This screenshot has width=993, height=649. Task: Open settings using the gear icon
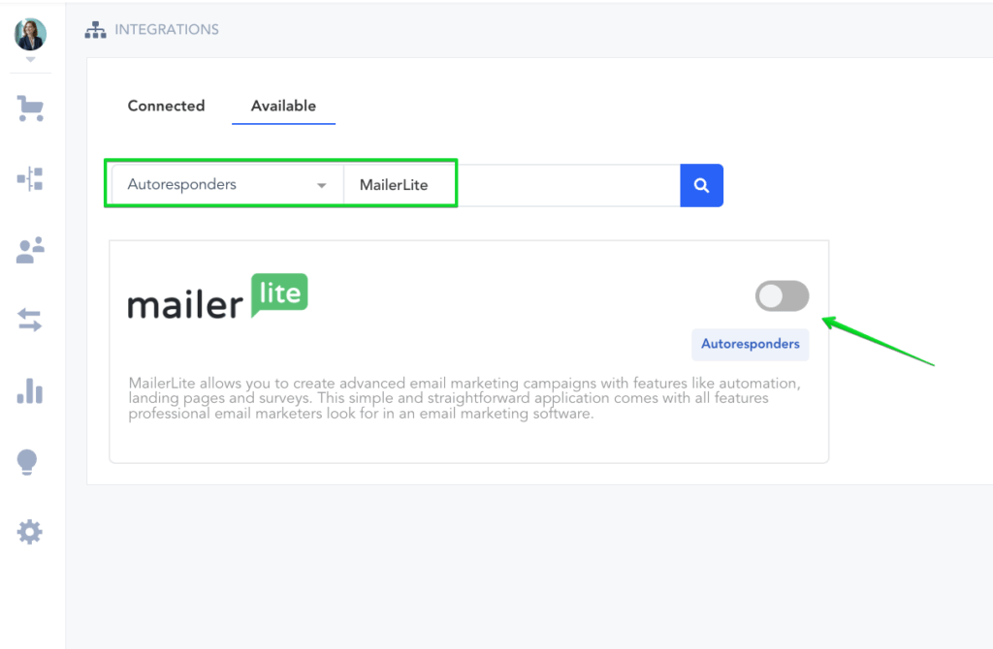pyautogui.click(x=30, y=531)
